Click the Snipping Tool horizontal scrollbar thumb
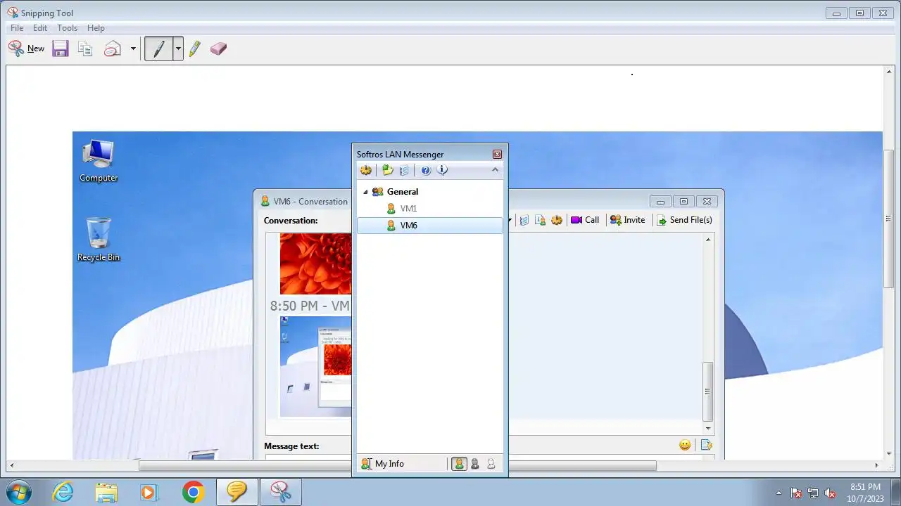 coord(398,465)
